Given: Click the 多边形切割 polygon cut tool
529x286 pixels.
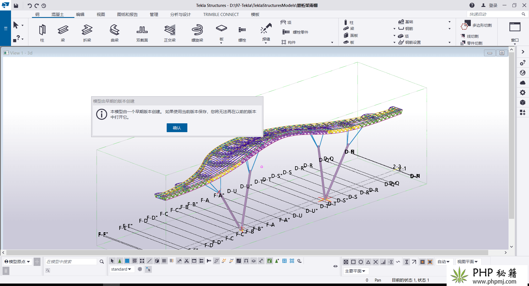Looking at the screenshot, I should 476,26.
